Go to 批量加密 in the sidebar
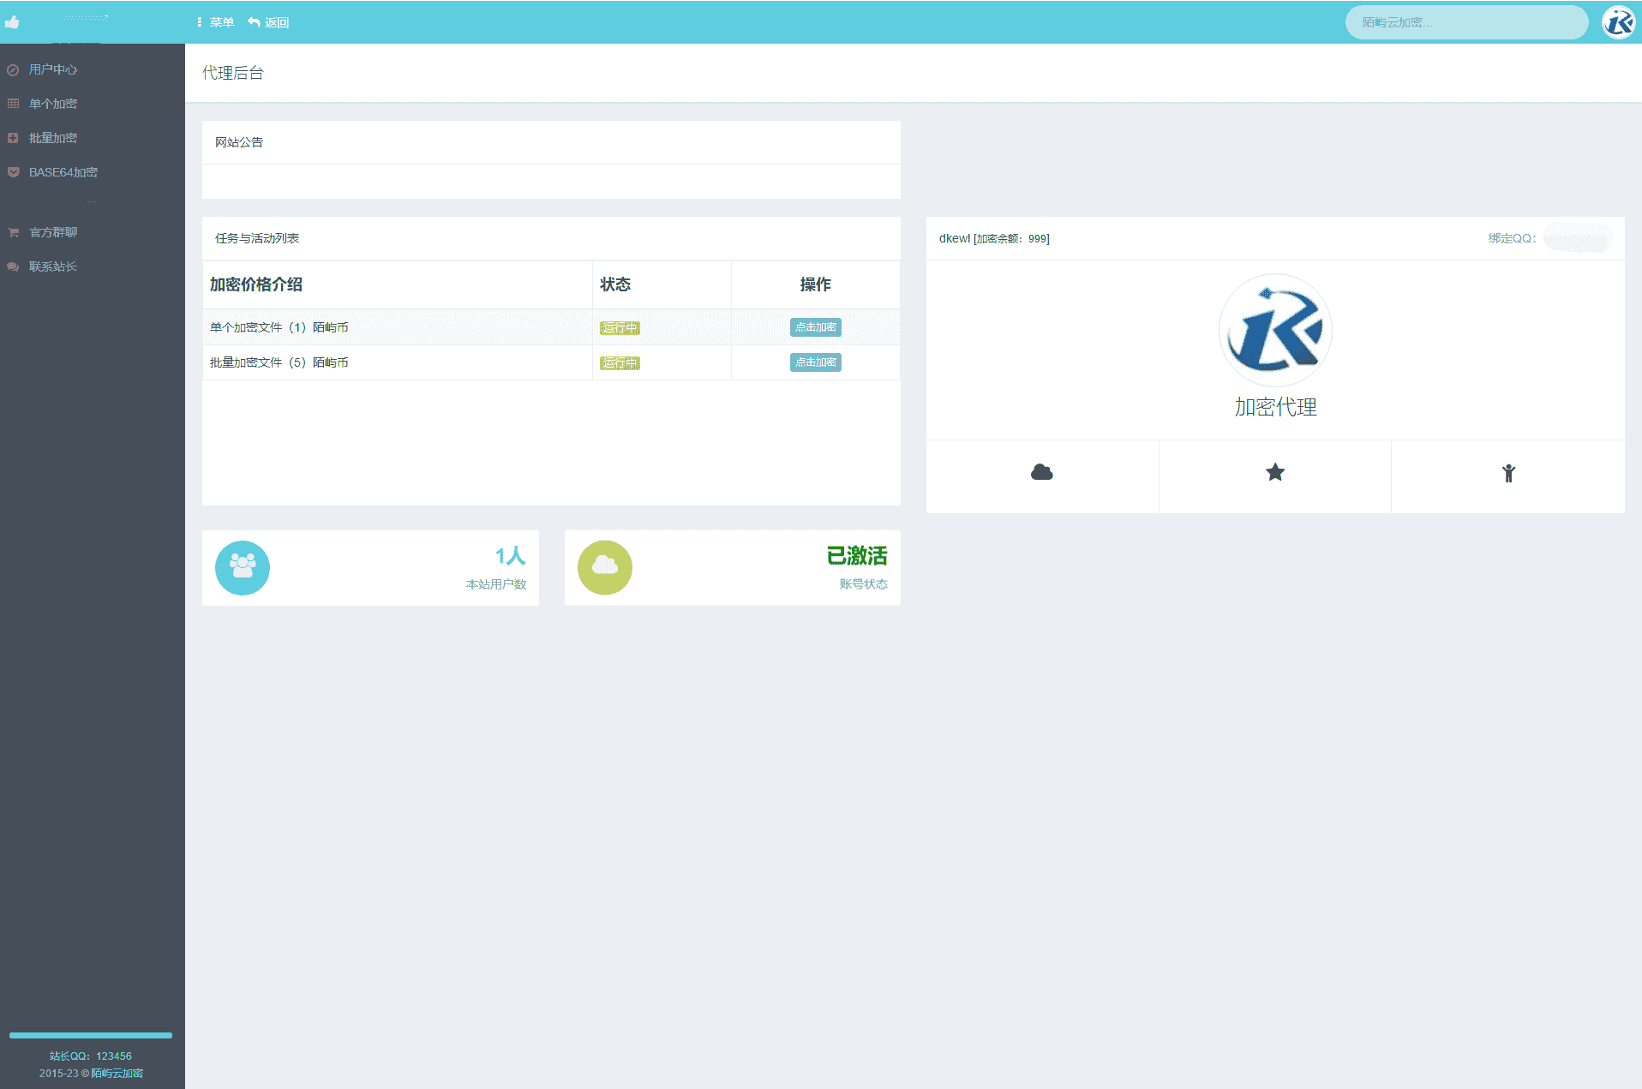 pos(52,138)
